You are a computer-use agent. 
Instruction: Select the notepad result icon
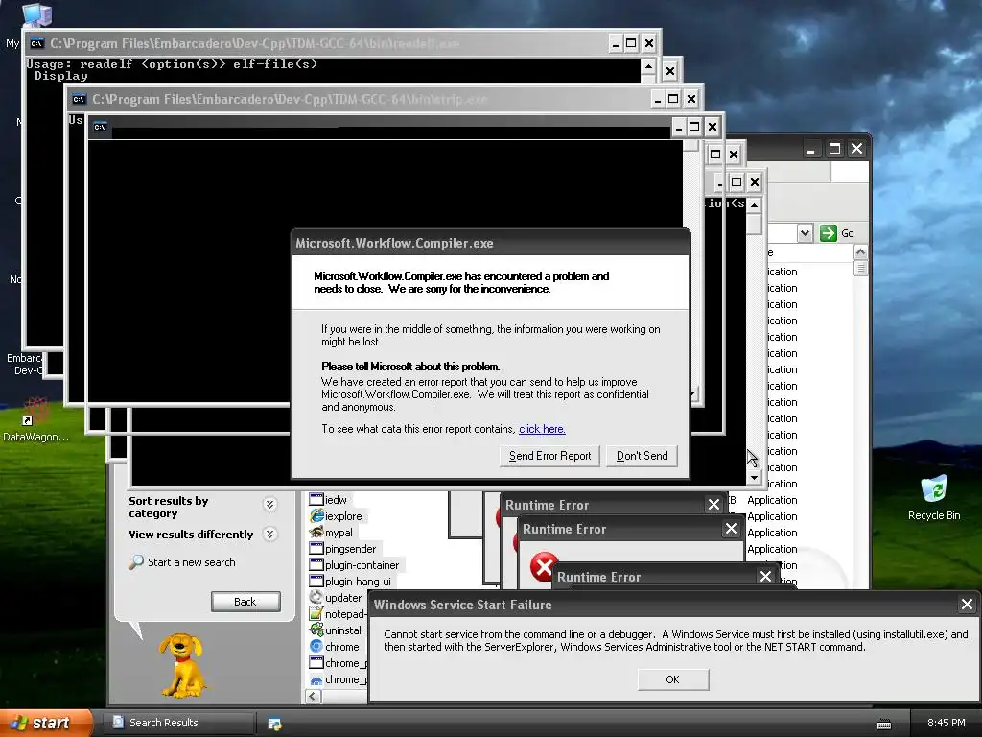pos(316,613)
